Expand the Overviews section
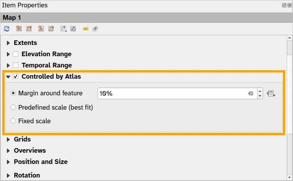The height and width of the screenshot is (181, 293). click(x=8, y=150)
